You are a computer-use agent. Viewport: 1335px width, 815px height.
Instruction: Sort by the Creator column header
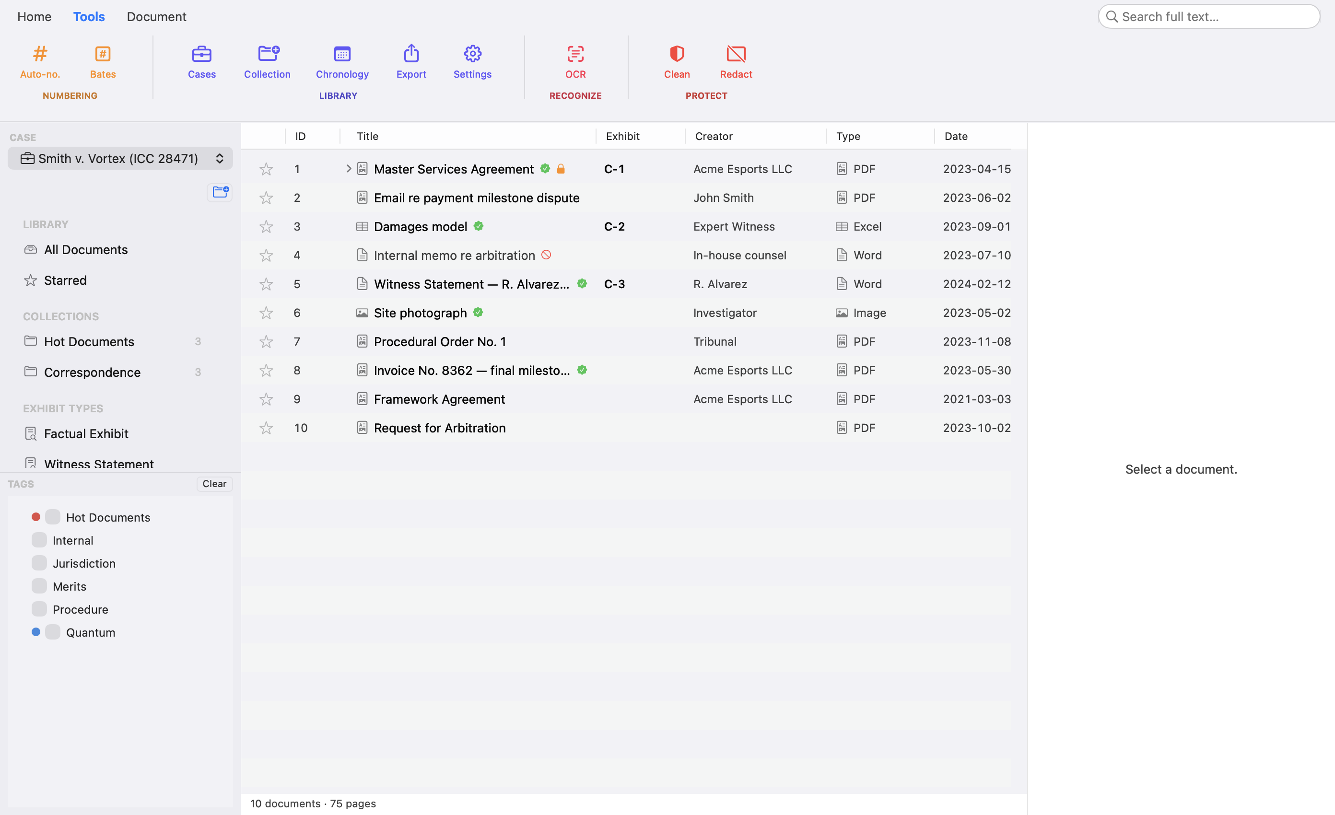pyautogui.click(x=714, y=137)
